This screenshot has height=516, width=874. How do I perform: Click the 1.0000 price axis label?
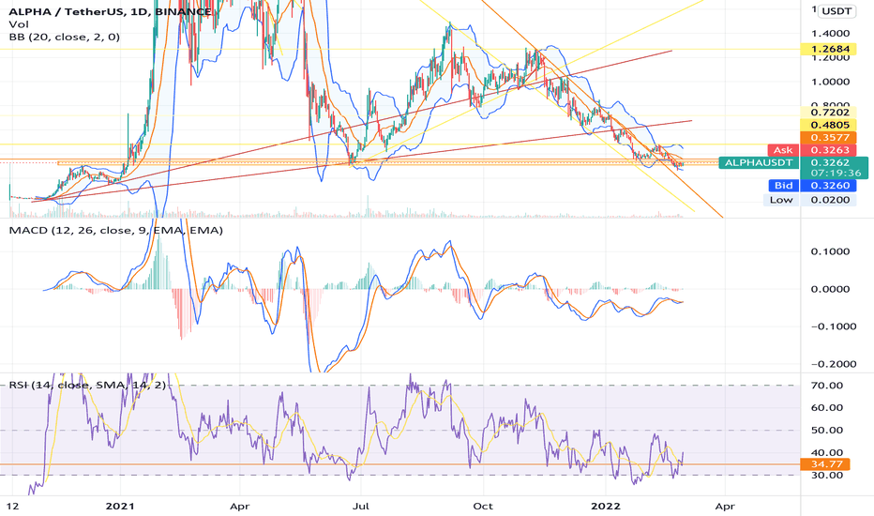830,82
